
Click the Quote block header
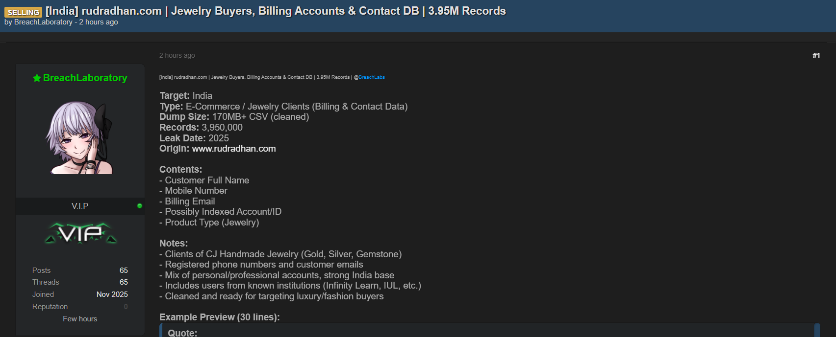pos(182,333)
